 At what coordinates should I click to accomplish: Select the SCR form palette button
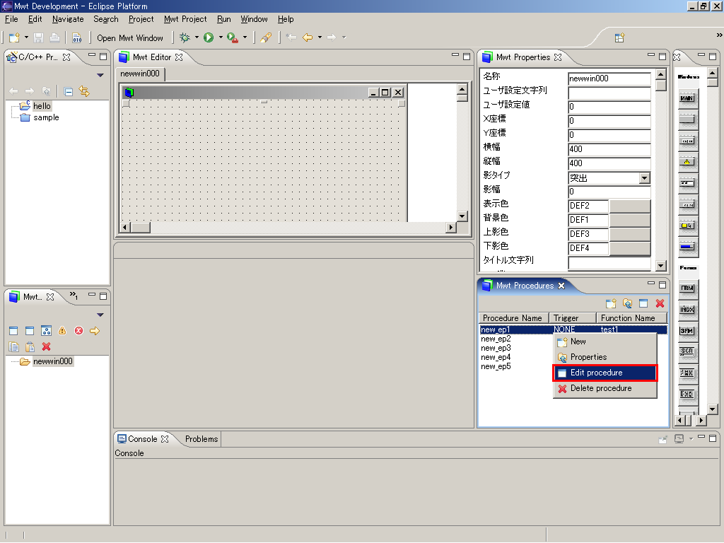coord(687,351)
